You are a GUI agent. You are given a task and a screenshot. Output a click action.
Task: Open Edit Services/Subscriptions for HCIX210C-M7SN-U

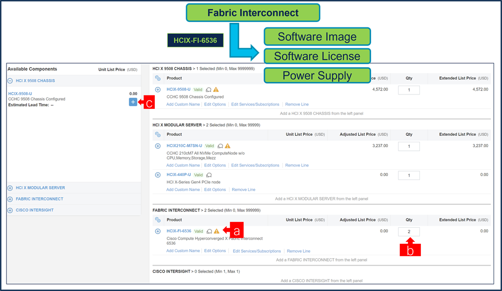tap(255, 166)
